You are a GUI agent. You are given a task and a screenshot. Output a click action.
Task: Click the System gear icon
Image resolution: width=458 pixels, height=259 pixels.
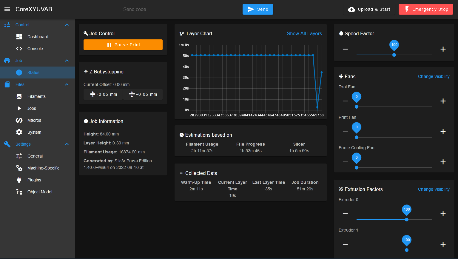(19, 132)
